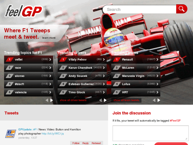Select driver 'Esteban Gutierrez'

pos(81,84)
